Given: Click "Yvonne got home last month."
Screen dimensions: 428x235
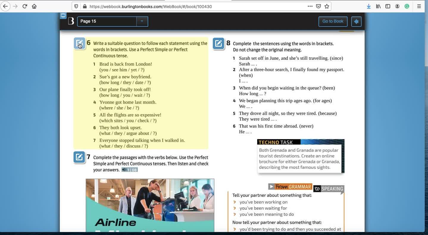Looking at the screenshot, I should tap(128, 102).
